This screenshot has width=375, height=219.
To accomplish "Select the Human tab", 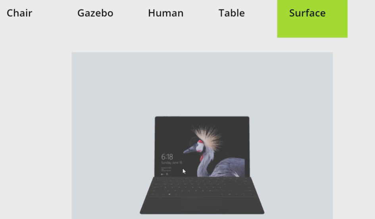I will tap(166, 13).
